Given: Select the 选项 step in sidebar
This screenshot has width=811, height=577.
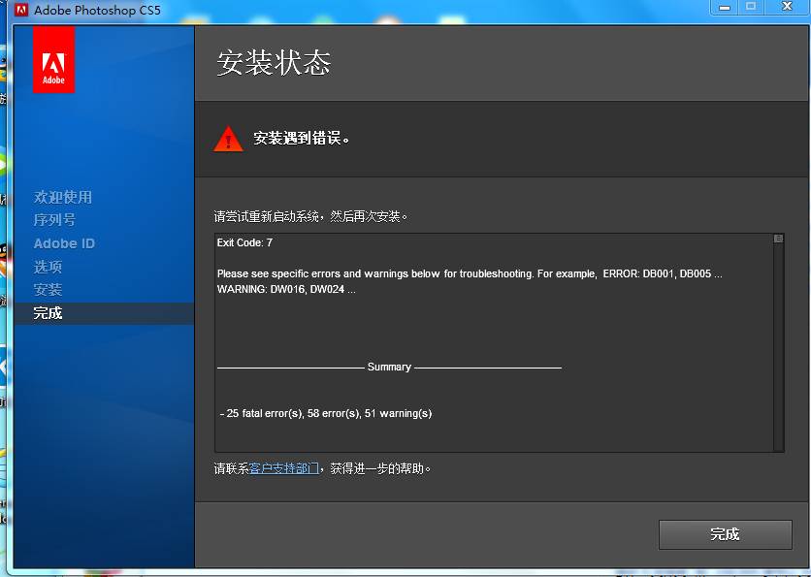Looking at the screenshot, I should [x=48, y=267].
